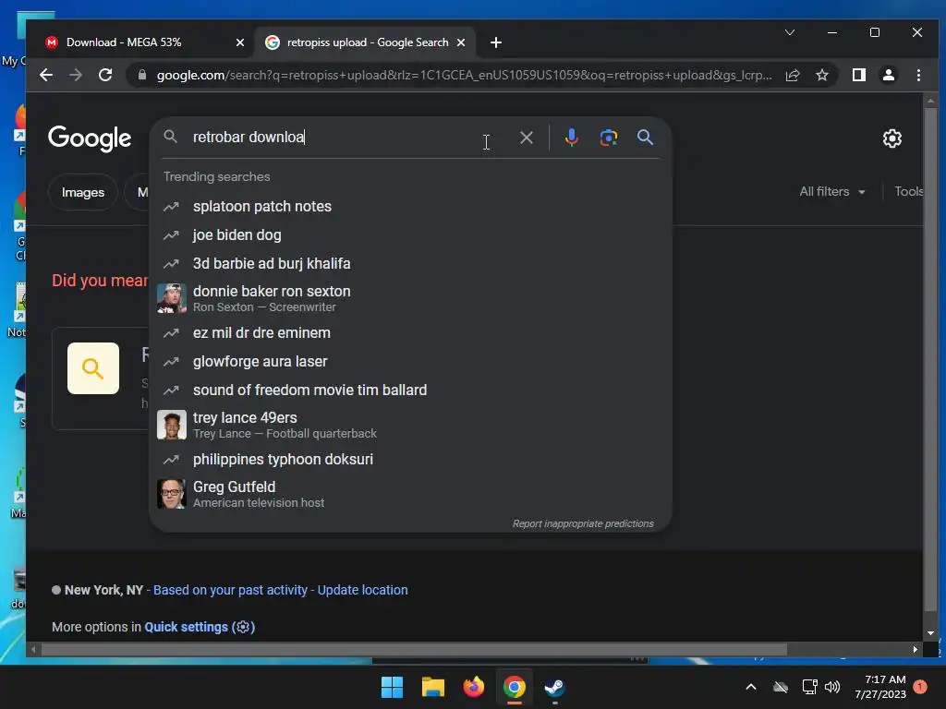Select ez mil dr dre eminem suggestion

[x=410, y=332]
